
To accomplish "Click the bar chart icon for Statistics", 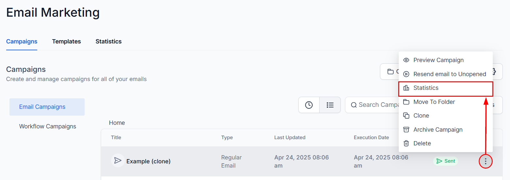I will tap(406, 88).
